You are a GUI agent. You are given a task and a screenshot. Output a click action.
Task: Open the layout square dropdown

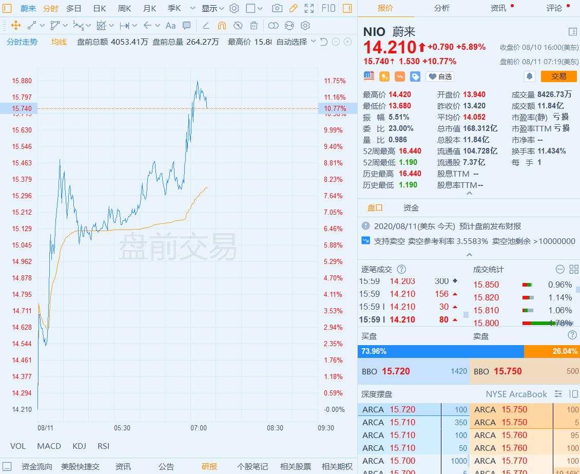[254, 8]
